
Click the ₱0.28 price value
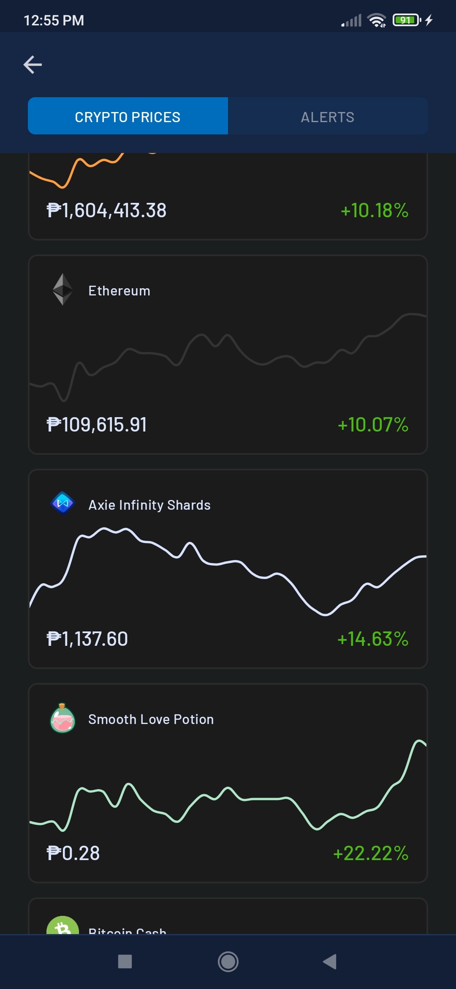73,853
